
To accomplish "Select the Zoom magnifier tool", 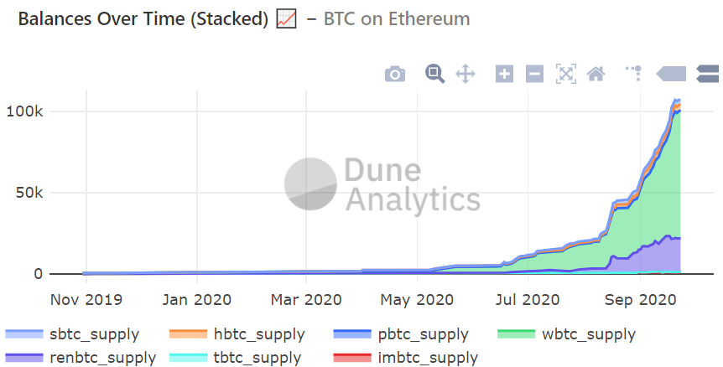I will click(x=434, y=74).
